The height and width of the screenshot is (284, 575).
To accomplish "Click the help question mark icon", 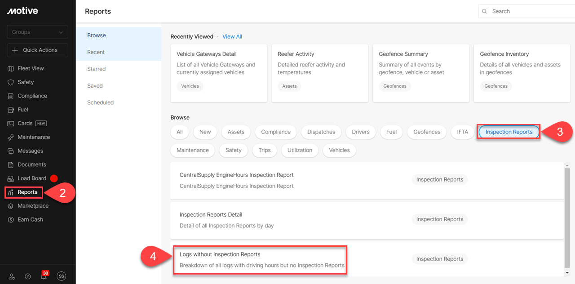I will click(28, 277).
